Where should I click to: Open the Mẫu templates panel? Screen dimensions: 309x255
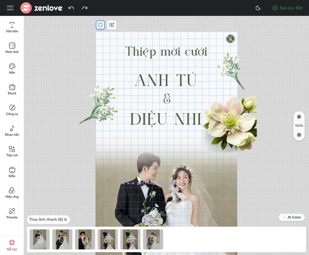coord(12,172)
